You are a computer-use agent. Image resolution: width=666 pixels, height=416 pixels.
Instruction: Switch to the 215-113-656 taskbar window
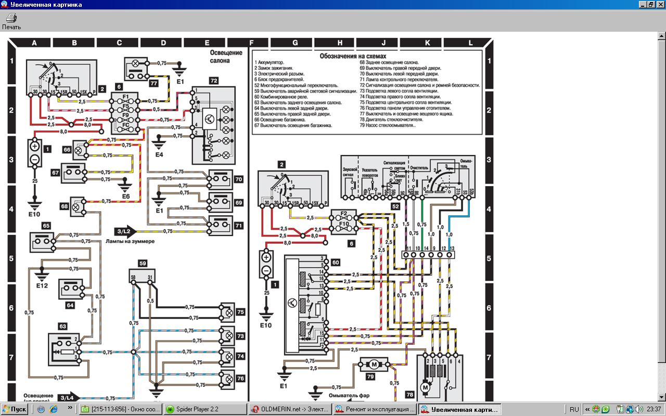120,409
